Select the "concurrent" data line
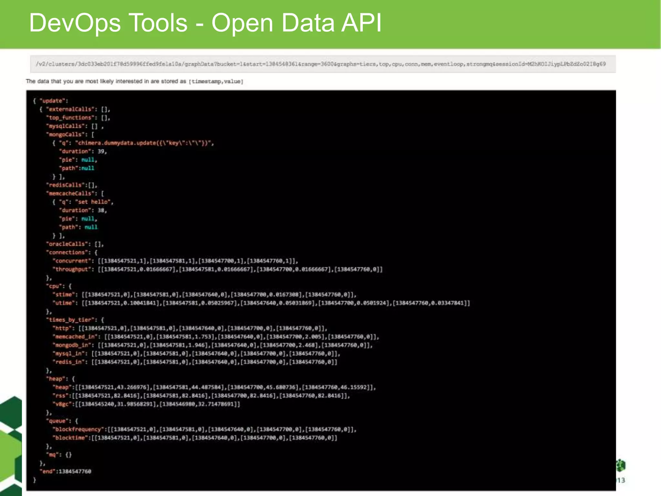Screen dimensions: 661x496 [175, 261]
